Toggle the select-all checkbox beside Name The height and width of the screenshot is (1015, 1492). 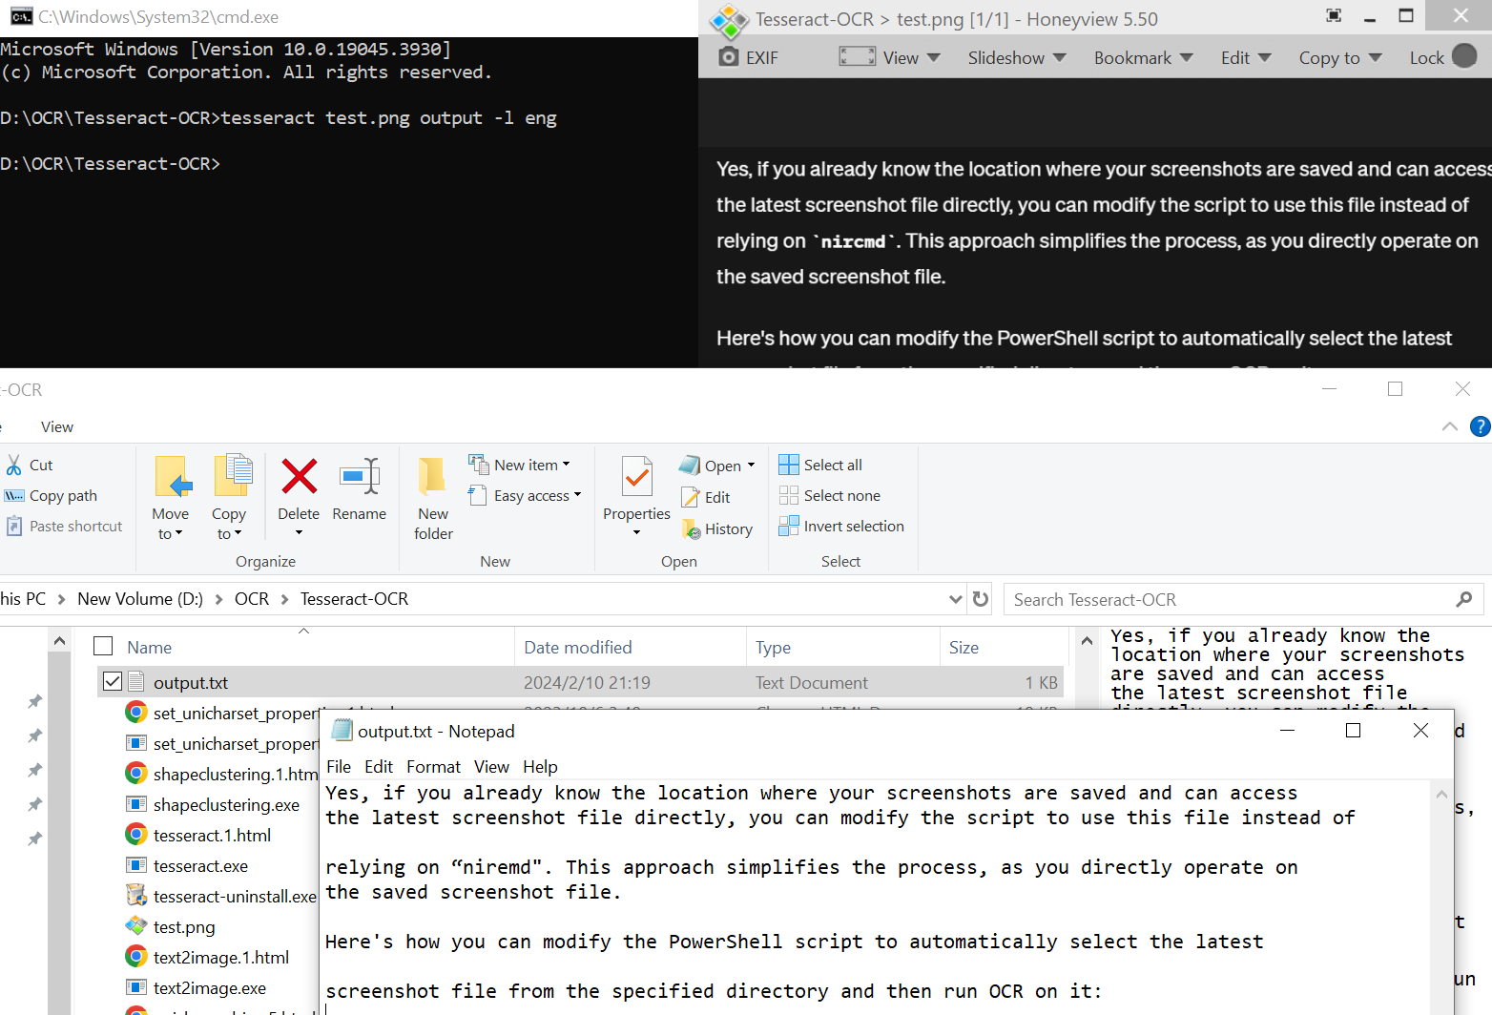103,647
